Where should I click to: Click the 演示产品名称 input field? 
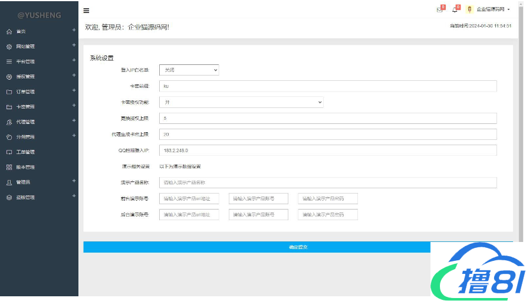(327, 182)
